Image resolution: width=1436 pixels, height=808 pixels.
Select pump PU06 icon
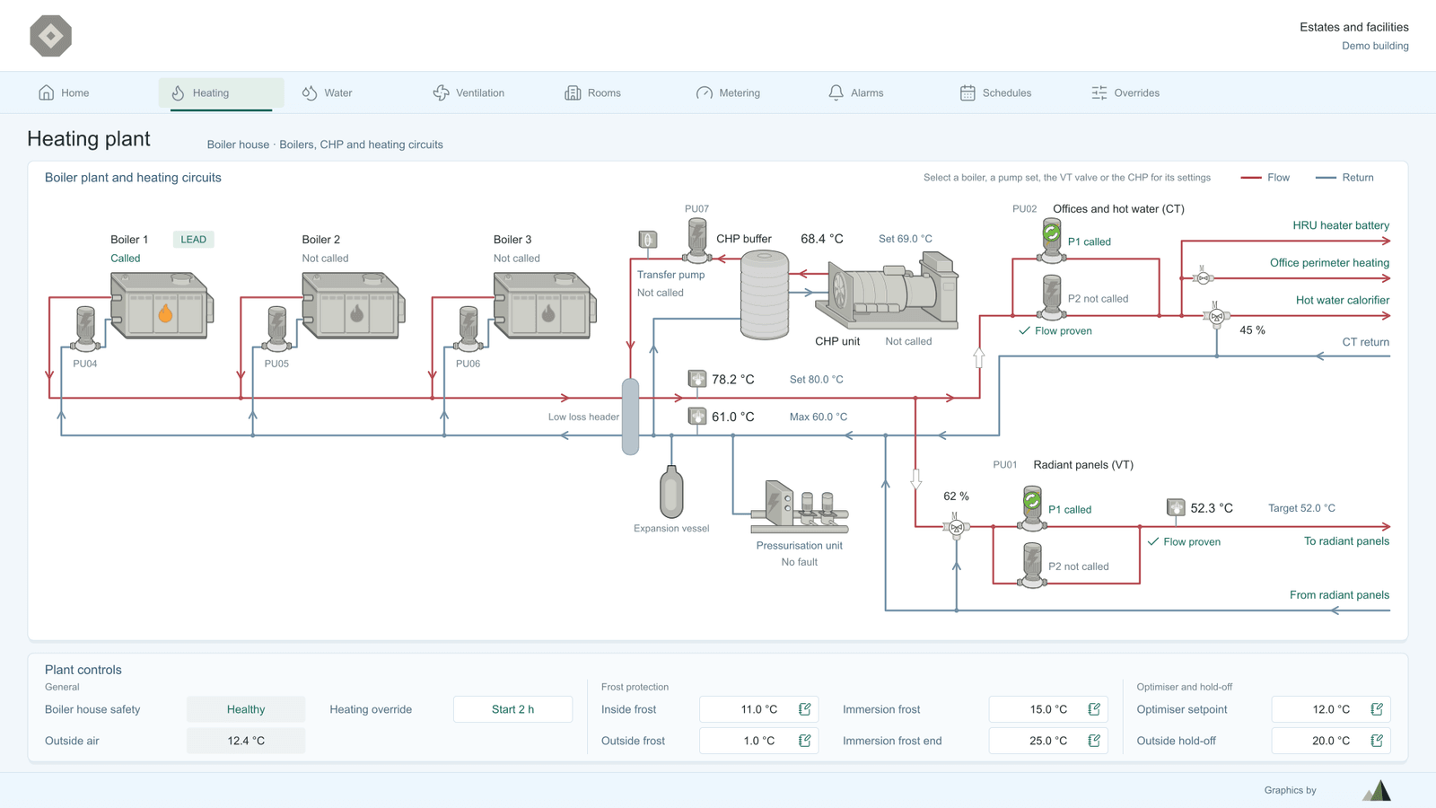click(468, 329)
